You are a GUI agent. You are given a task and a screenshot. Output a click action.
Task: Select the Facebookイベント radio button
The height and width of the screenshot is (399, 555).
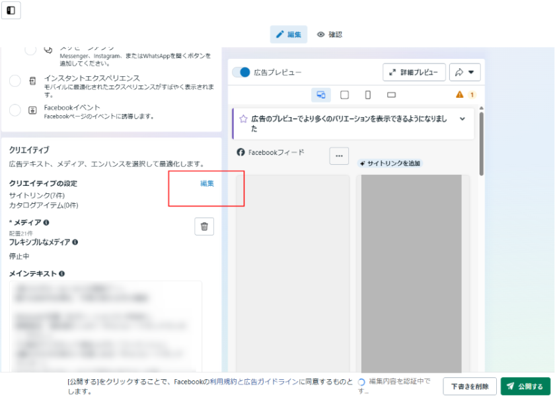(x=15, y=111)
